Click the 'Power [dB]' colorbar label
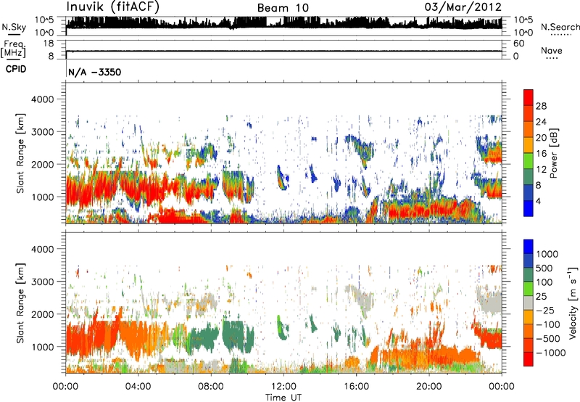The width and height of the screenshot is (580, 402). 553,153
